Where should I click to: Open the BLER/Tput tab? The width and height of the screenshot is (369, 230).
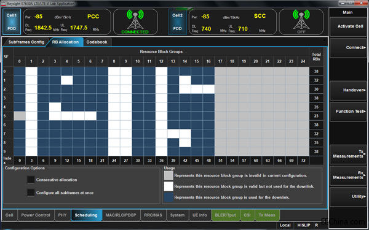(226, 215)
